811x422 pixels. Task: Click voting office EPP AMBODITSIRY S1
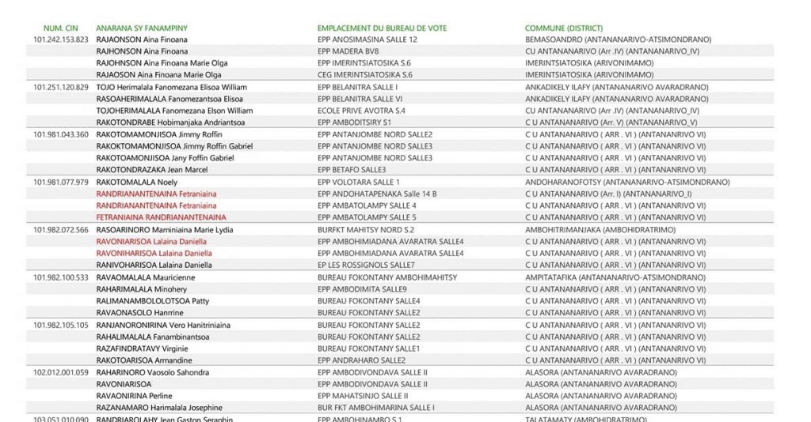coord(355,122)
